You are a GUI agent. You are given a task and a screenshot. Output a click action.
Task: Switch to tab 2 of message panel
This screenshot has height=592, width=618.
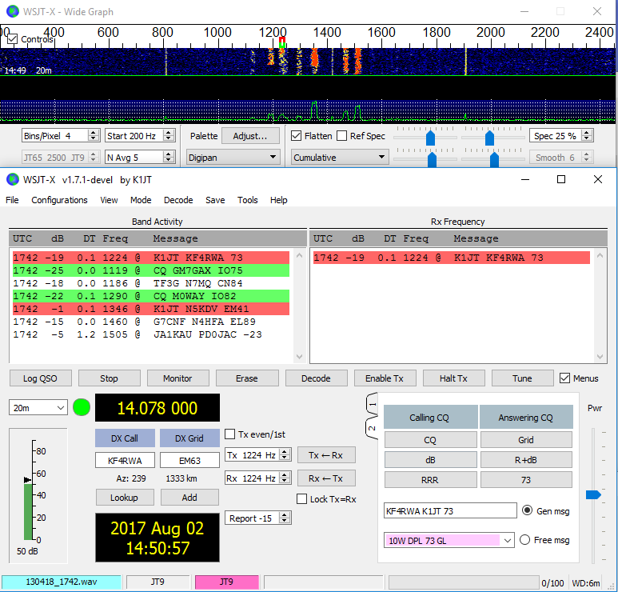[x=371, y=429]
